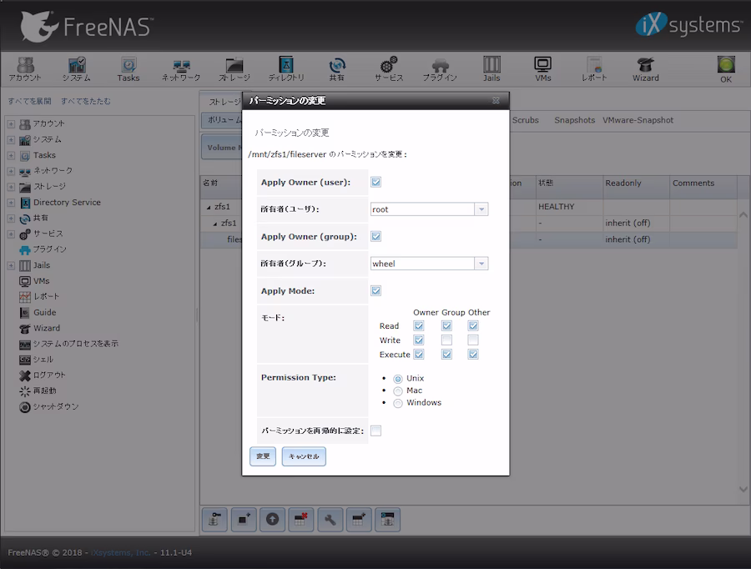Open the Tasks toolbar icon
The width and height of the screenshot is (751, 569).
click(x=129, y=69)
